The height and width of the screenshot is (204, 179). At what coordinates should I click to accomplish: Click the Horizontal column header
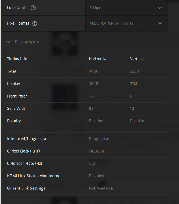click(98, 59)
